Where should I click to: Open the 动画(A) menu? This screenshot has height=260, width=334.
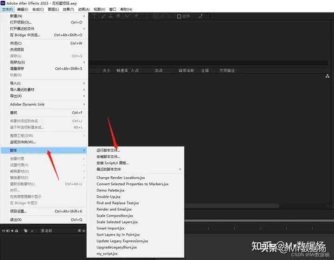83,9
